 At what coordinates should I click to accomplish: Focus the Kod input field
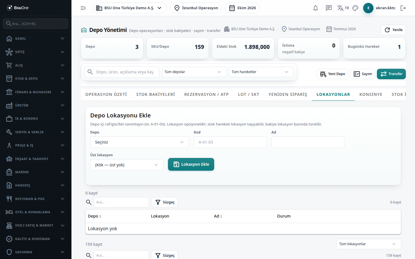(x=230, y=142)
